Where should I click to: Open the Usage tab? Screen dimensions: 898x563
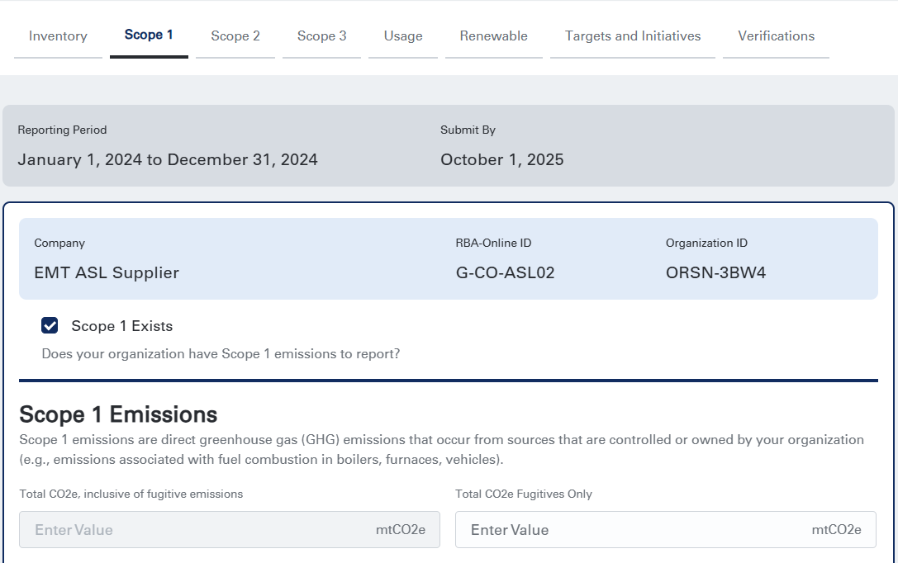click(x=403, y=36)
